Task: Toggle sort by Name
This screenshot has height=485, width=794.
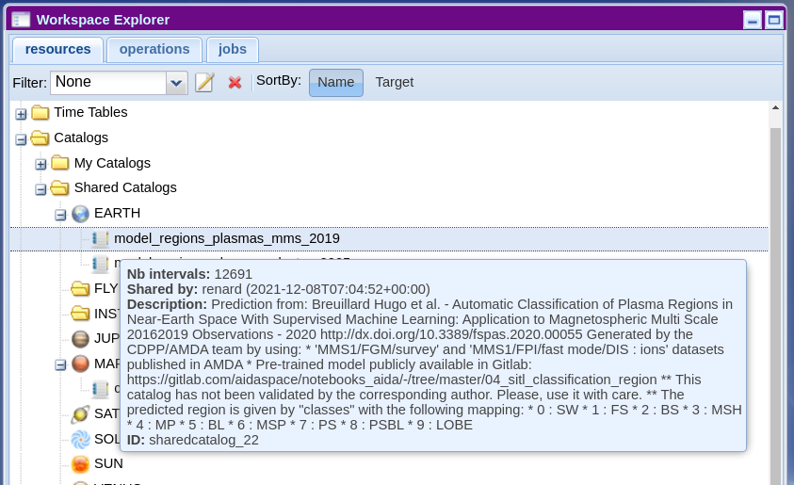Action: (x=335, y=82)
